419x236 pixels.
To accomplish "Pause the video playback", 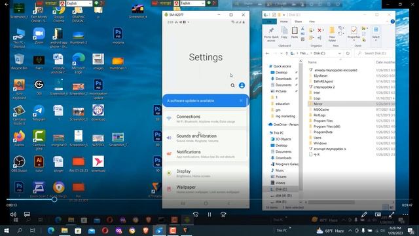I will point(209,214).
